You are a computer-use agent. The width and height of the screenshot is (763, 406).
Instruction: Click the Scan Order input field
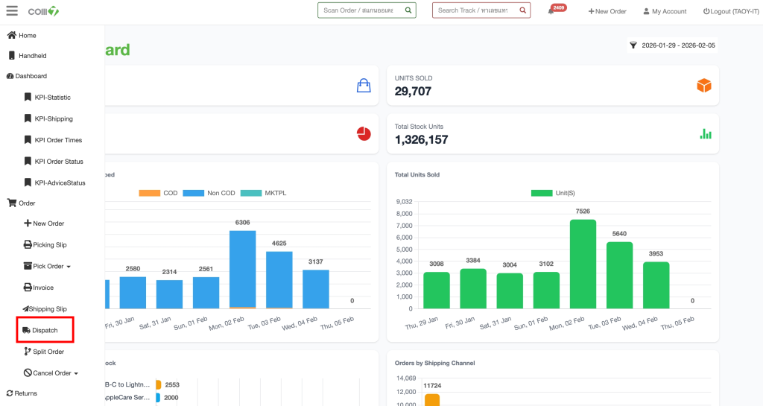tap(361, 10)
